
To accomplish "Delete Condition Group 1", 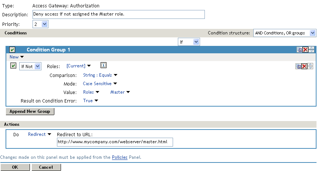I will 305,50.
